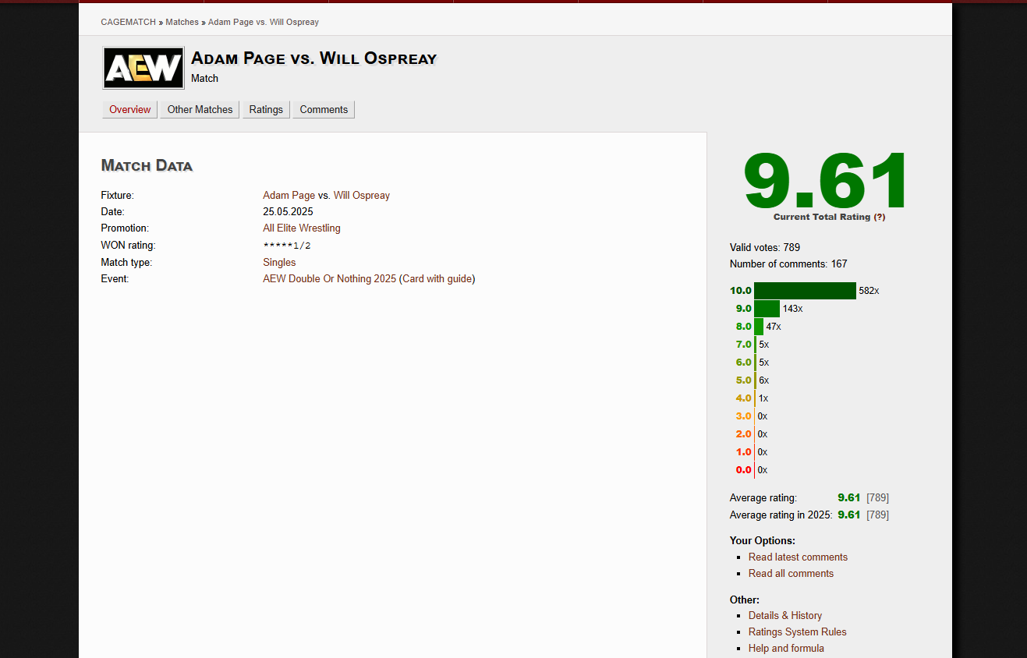
Task: Open Read all comments link
Action: tap(791, 574)
